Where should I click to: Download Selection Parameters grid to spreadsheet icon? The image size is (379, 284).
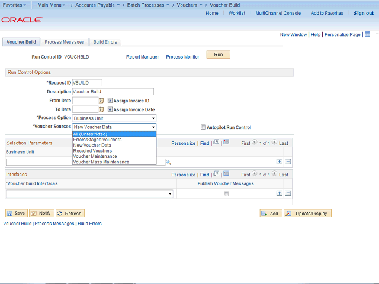pyautogui.click(x=226, y=142)
